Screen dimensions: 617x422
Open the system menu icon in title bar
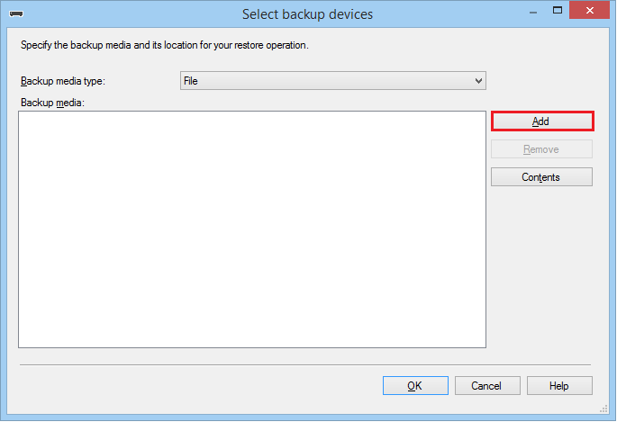pyautogui.click(x=15, y=14)
